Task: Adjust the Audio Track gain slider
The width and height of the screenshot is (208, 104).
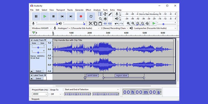Action: [38, 47]
